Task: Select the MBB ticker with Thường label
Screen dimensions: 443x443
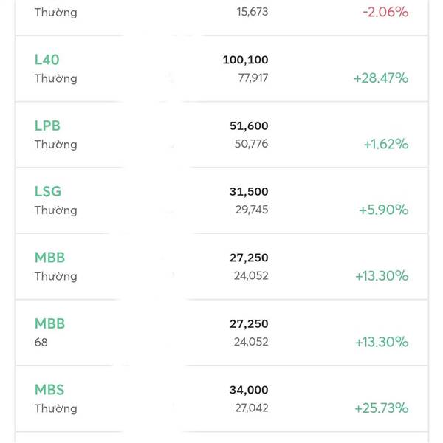Action: click(49, 258)
